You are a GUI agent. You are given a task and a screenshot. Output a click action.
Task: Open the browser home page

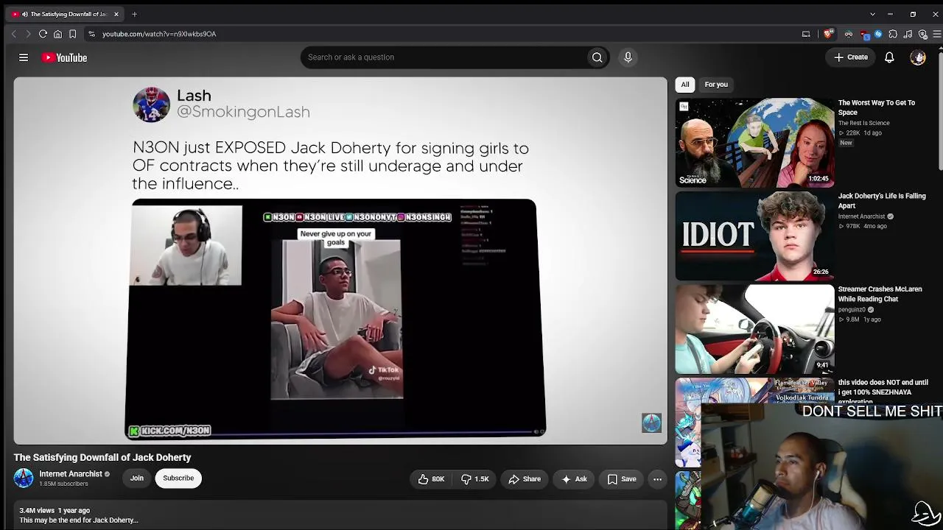[57, 34]
